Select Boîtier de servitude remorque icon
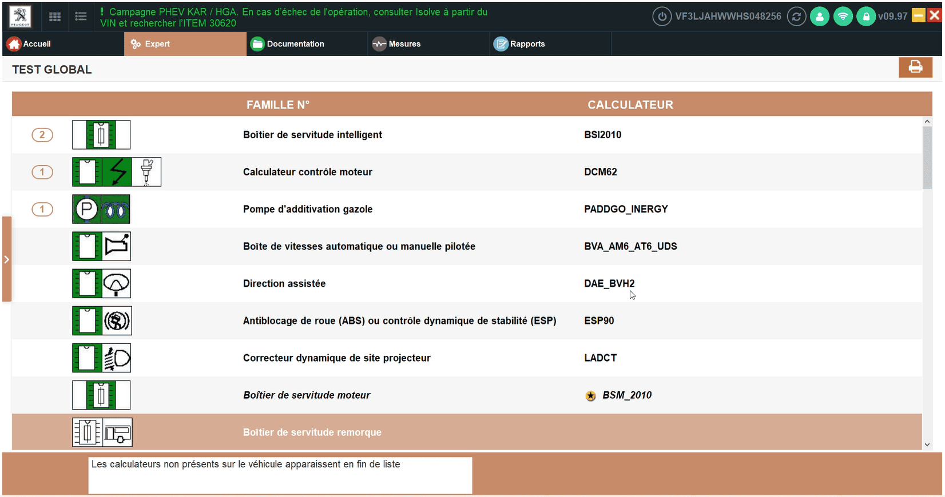Image resolution: width=945 pixels, height=497 pixels. coord(102,432)
